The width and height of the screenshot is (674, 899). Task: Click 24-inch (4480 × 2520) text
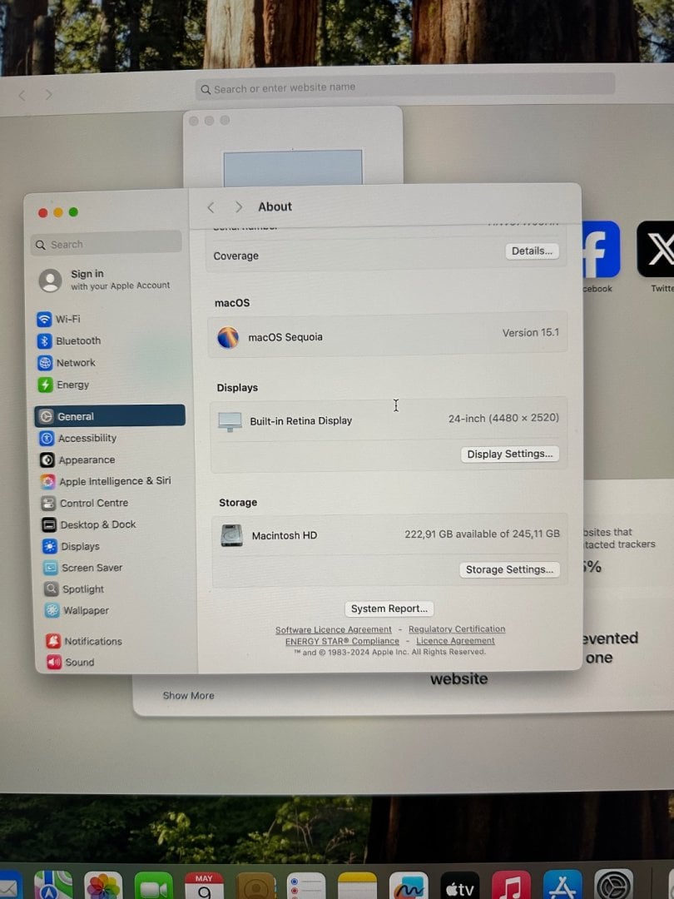click(503, 418)
